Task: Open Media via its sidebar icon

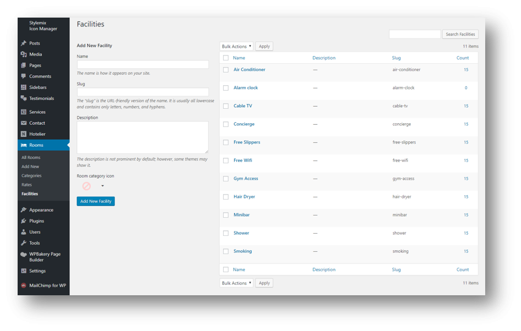Action: [x=24, y=54]
